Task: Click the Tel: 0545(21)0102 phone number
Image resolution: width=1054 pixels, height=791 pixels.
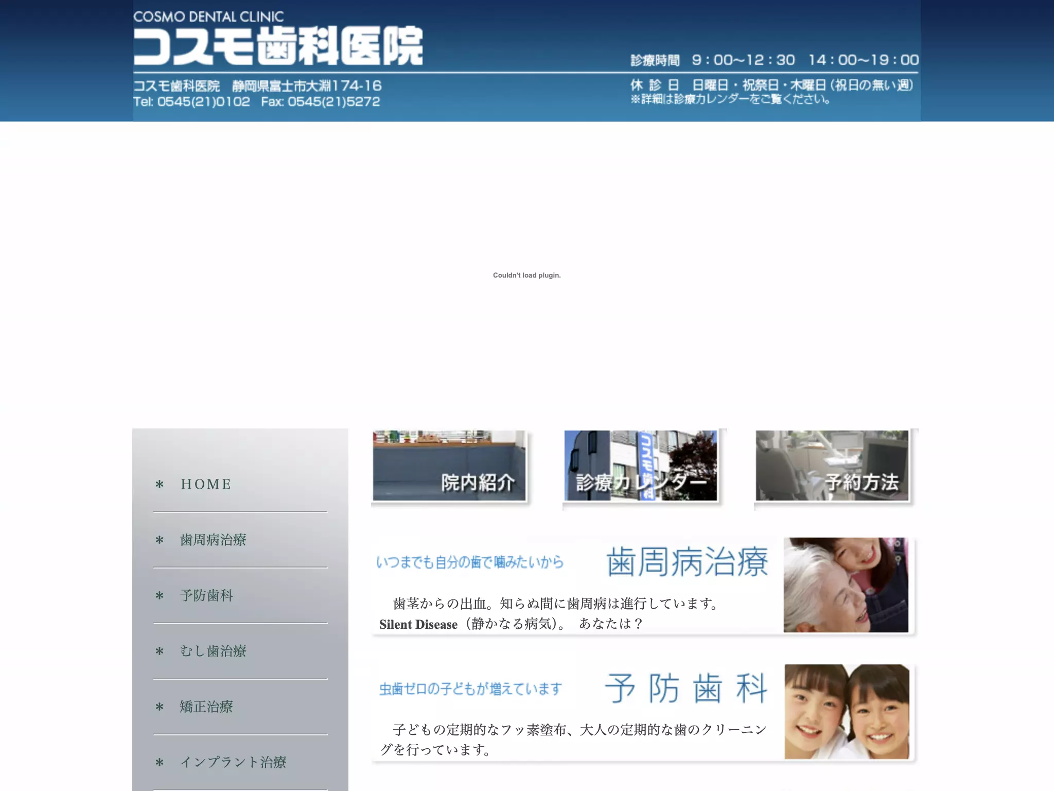Action: [191, 101]
